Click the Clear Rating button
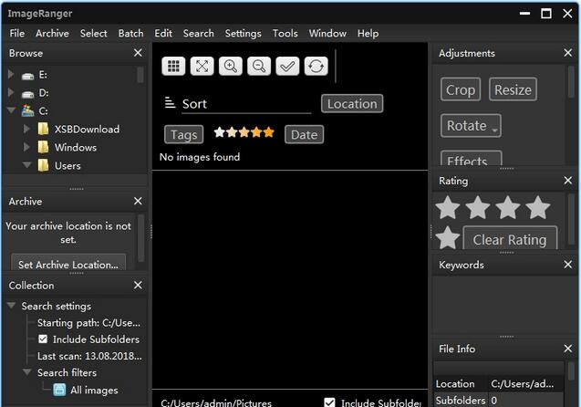This screenshot has height=407, width=581. pos(510,238)
